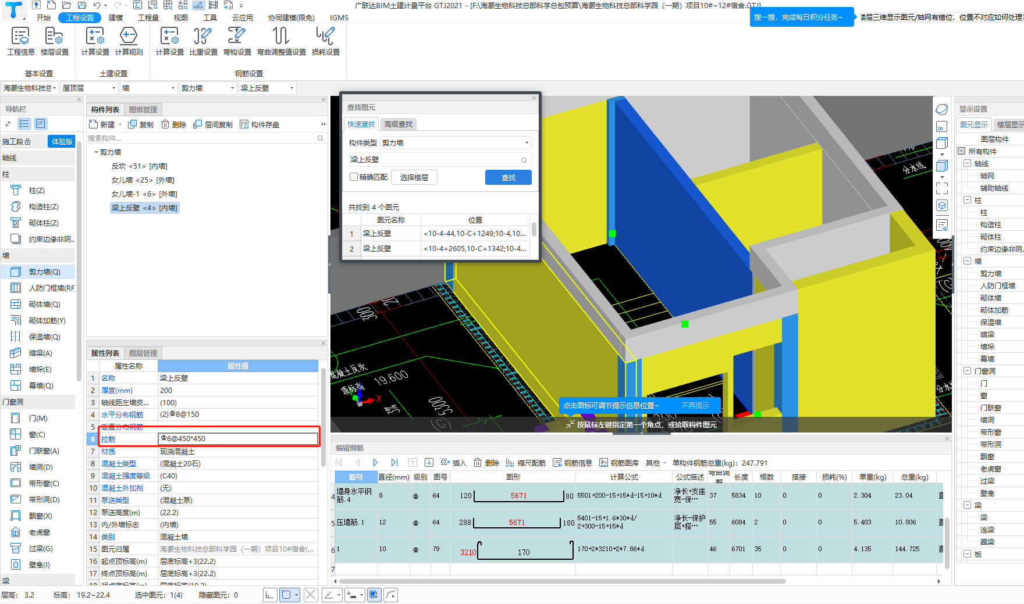Collapse 门窗洞 group in display tree

pos(967,371)
